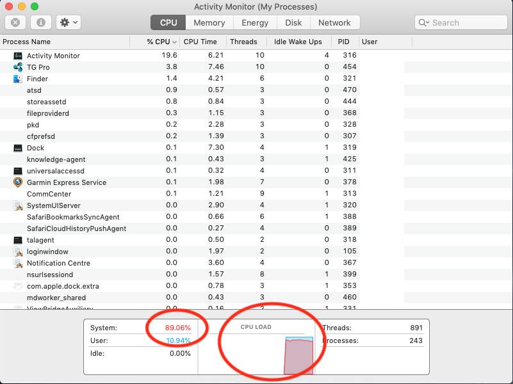The image size is (513, 384).
Task: Select the SystemUIServer icon
Action: tap(18, 205)
